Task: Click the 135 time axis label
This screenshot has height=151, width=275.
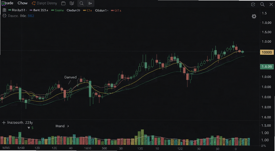Action: click(140, 148)
